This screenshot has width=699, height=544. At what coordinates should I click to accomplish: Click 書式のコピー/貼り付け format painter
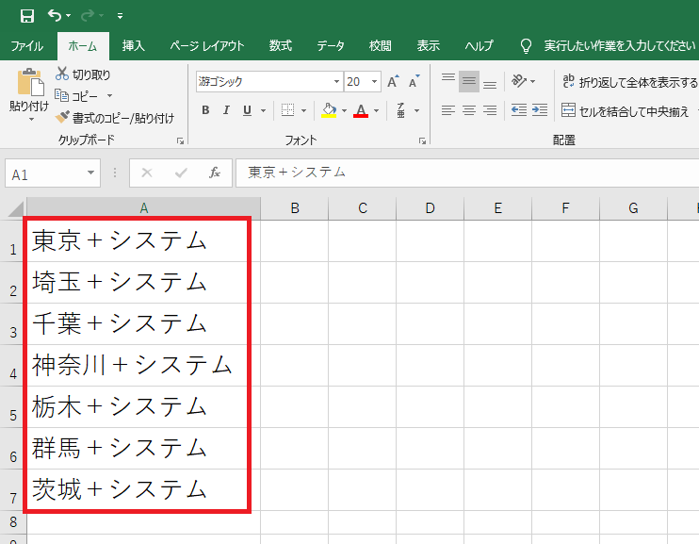[115, 118]
